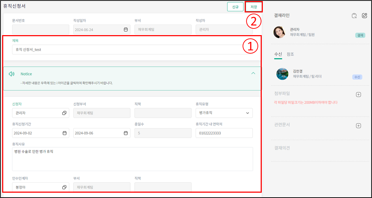Open the 휴직유형 dropdown showing 병가휴직

224,113
